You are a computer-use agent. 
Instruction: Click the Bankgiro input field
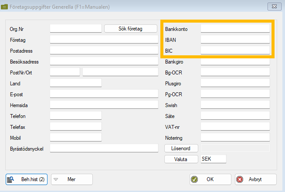point(235,62)
